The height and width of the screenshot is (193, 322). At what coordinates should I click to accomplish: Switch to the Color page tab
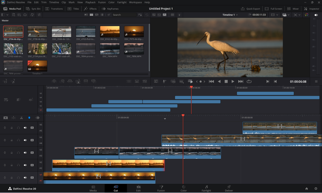click(x=183, y=188)
